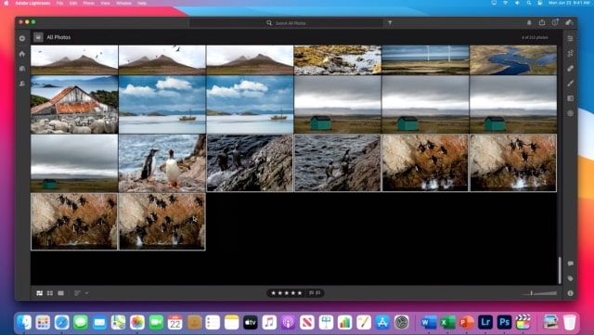Select the yellow lichen rocks photo
Image resolution: width=594 pixels, height=335 pixels.
338,60
